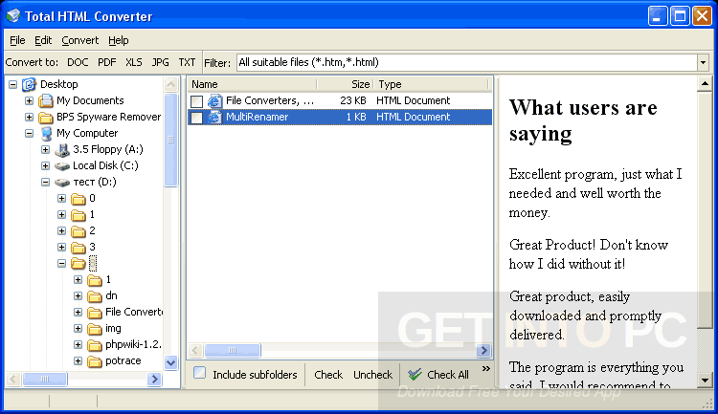
Task: Convert to JPG format
Action: [160, 63]
